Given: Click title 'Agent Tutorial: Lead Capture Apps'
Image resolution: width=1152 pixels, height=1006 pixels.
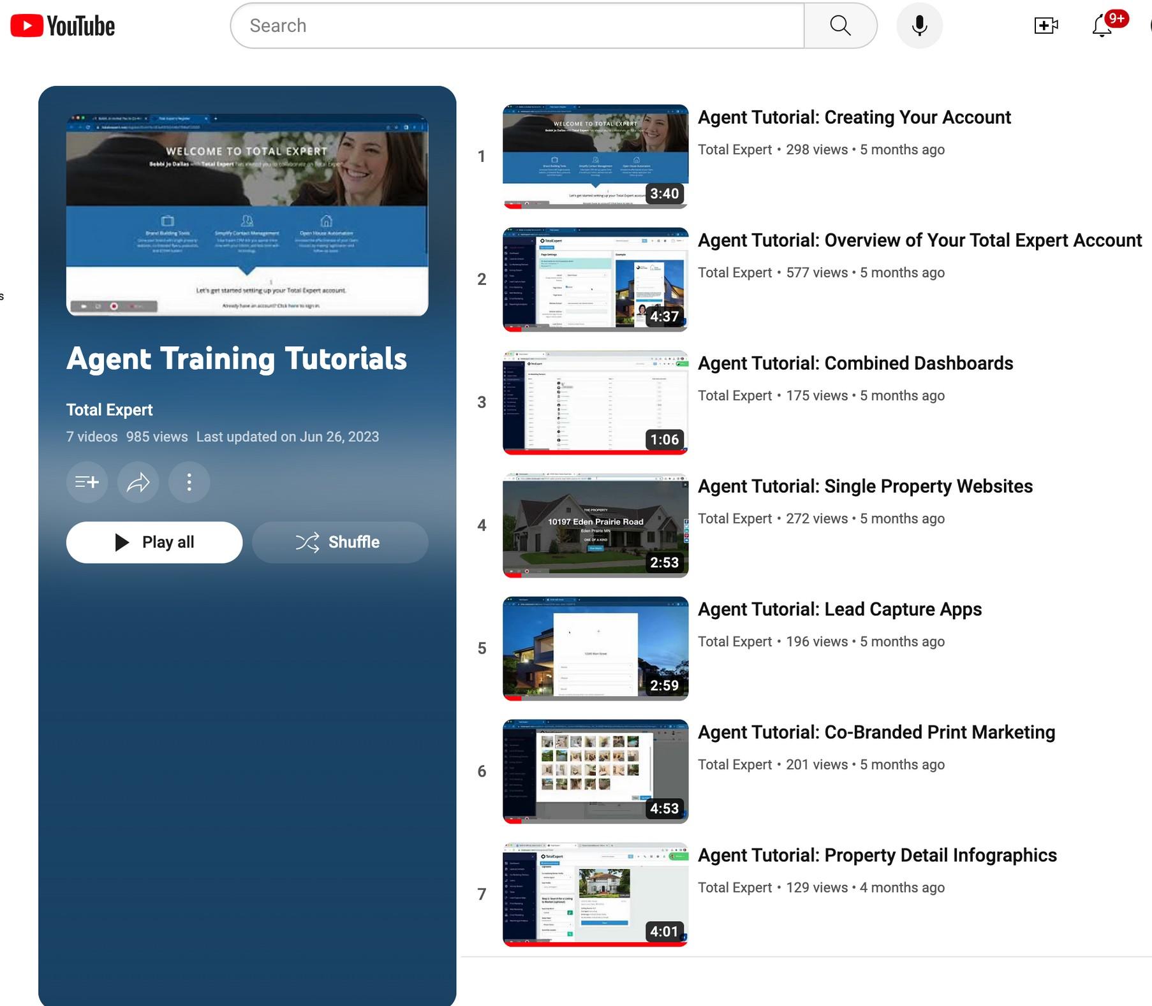Looking at the screenshot, I should click(839, 609).
